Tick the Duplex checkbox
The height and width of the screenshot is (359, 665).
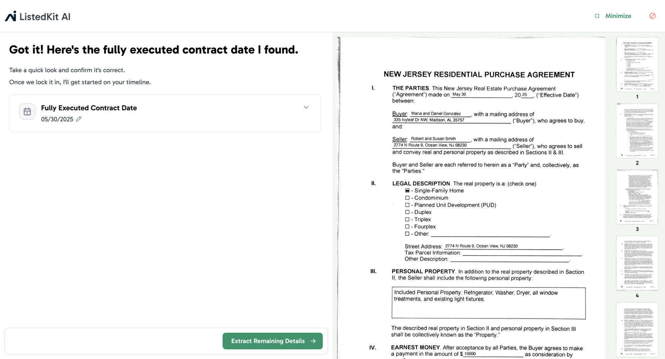(407, 212)
